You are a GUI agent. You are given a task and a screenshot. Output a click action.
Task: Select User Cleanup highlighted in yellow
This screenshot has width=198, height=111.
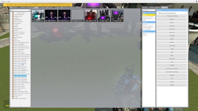coord(149,15)
